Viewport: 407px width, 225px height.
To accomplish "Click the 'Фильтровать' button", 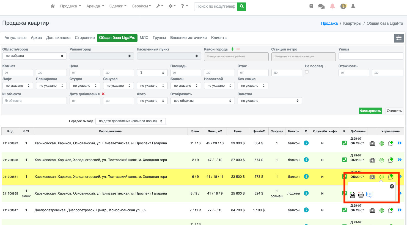I will click(x=370, y=111).
